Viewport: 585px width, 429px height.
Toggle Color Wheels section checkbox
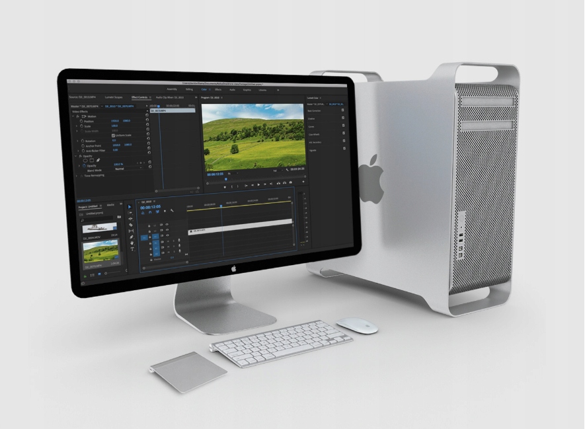pyautogui.click(x=344, y=133)
